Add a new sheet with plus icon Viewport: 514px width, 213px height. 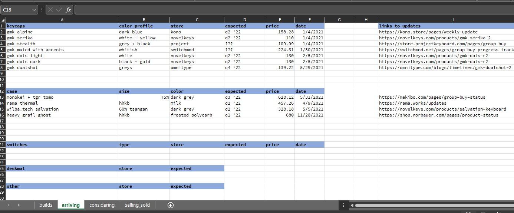tap(171, 205)
